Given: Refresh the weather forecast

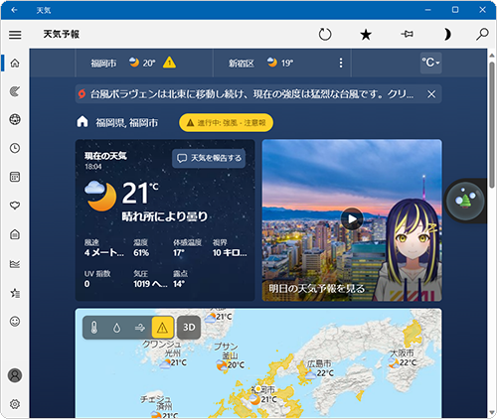Looking at the screenshot, I should 325,35.
